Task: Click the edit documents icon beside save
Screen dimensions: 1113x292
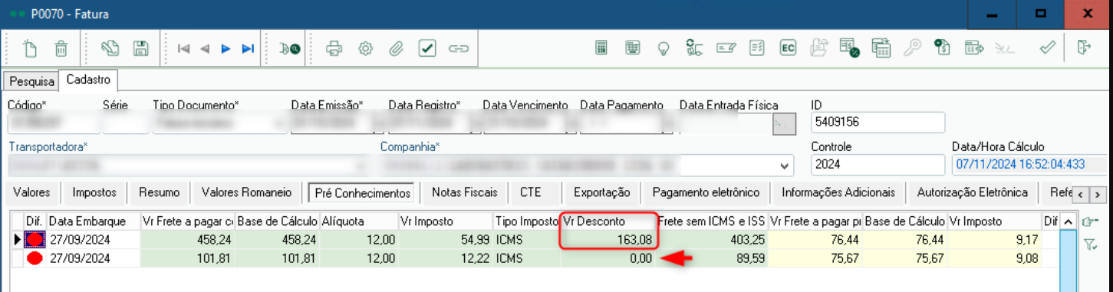Action: pos(110,48)
